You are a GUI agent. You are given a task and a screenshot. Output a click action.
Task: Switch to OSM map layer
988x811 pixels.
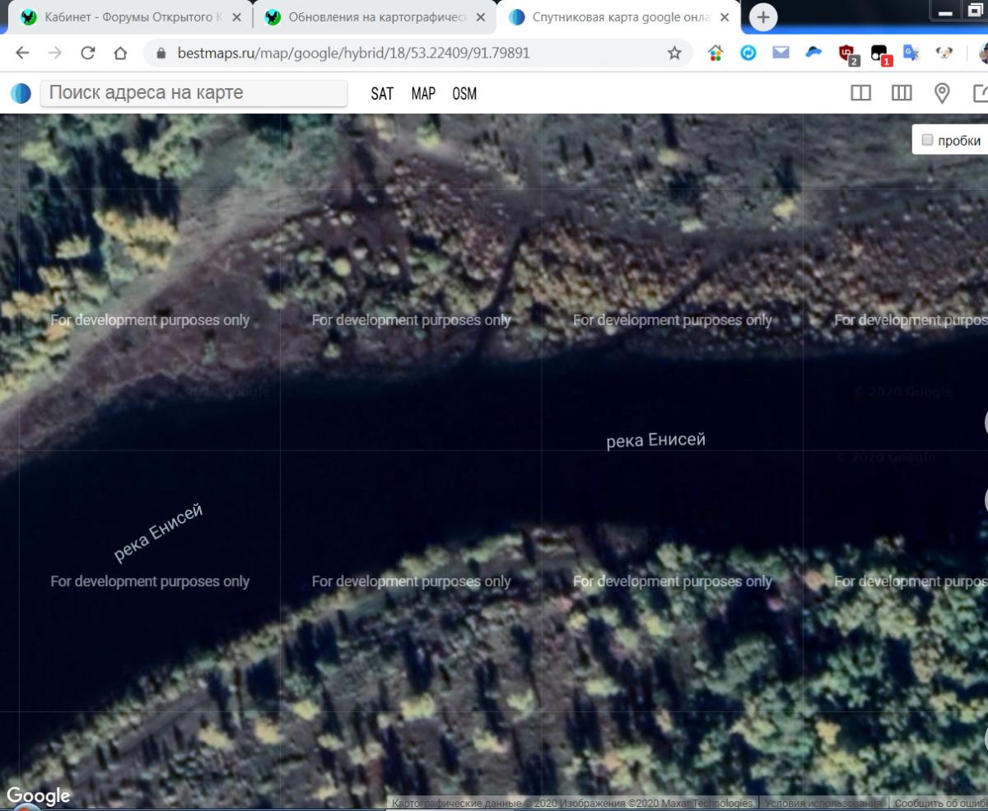coord(464,94)
